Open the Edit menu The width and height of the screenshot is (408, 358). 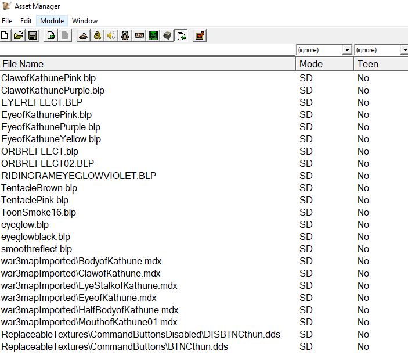click(26, 21)
